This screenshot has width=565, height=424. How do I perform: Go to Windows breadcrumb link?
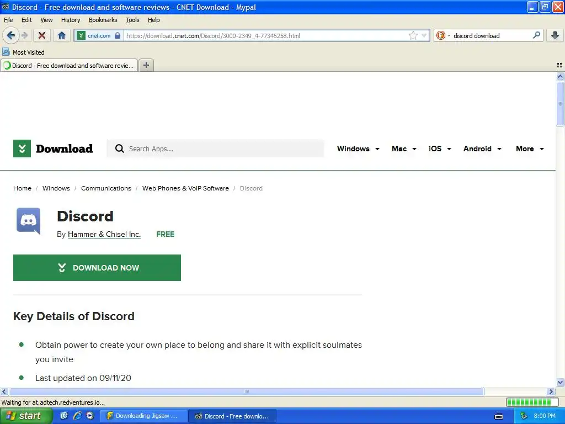[56, 188]
